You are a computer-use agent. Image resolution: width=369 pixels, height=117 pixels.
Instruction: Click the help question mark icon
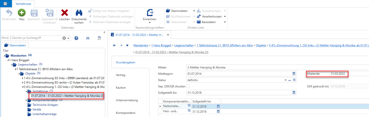click(76, 38)
